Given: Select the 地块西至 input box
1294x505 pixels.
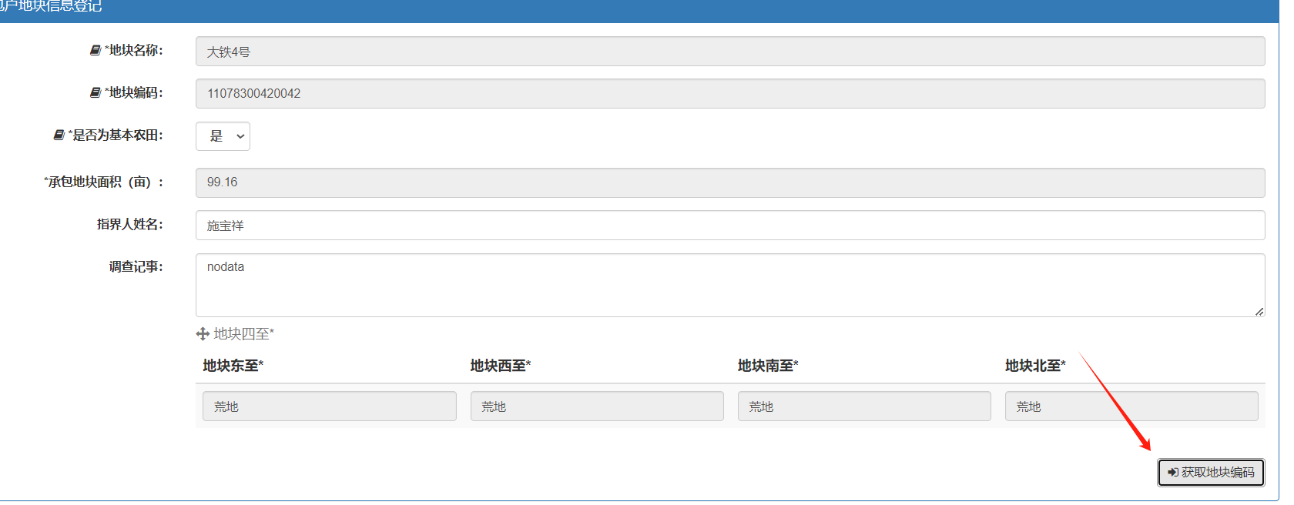Looking at the screenshot, I should pyautogui.click(x=596, y=406).
